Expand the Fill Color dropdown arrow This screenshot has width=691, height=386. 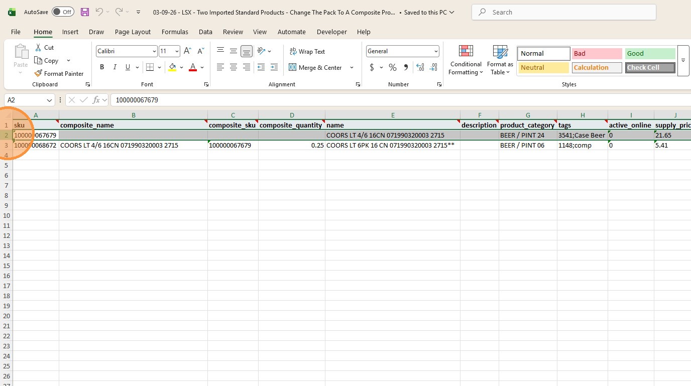[x=181, y=67]
